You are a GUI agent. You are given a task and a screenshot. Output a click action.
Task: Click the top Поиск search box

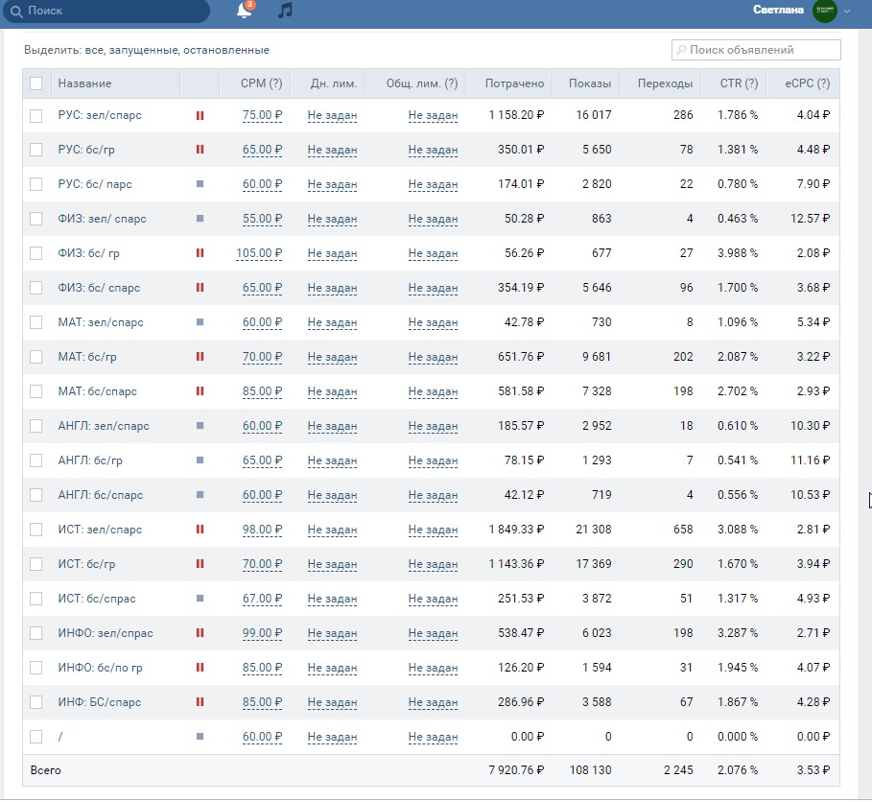click(x=106, y=12)
